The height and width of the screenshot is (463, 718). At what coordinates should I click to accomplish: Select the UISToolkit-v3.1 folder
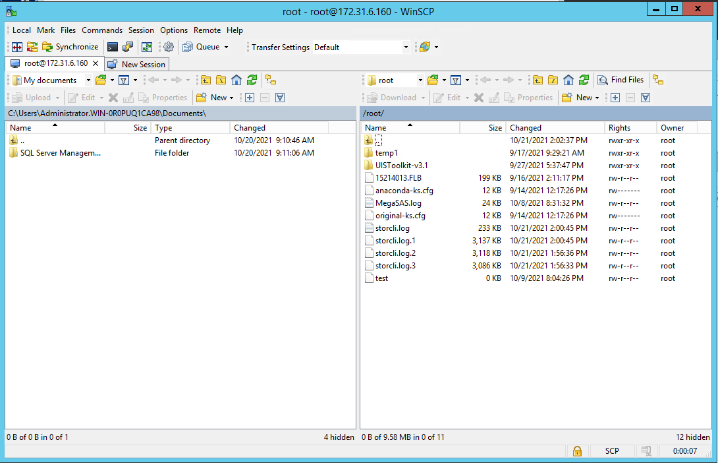tap(402, 166)
